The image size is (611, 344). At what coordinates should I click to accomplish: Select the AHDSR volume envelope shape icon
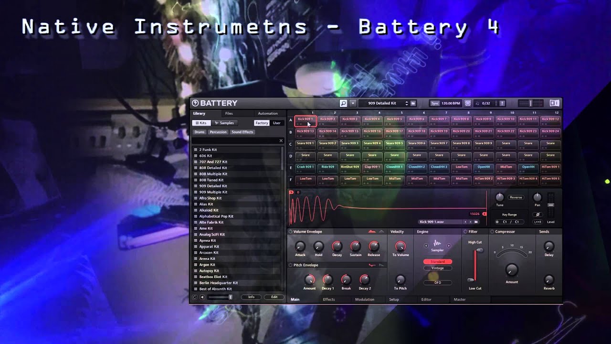372,232
